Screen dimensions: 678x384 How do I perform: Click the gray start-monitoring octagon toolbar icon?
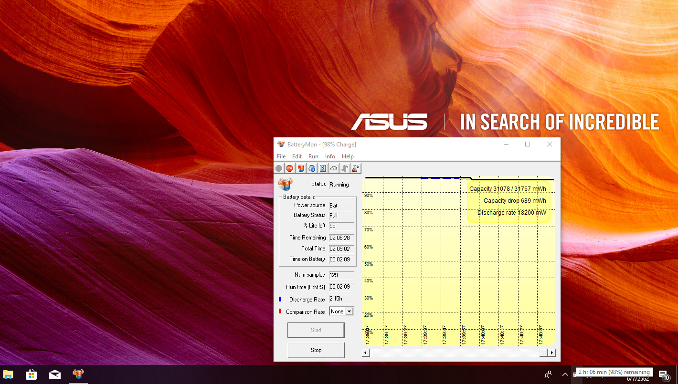click(x=279, y=168)
